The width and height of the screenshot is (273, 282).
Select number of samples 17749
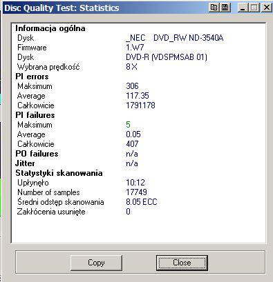point(136,192)
